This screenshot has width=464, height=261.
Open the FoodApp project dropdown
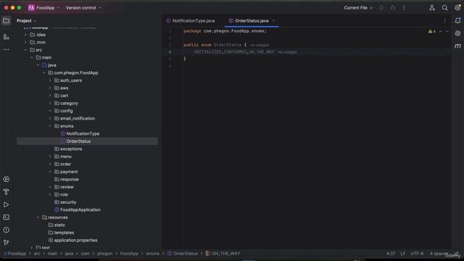pyautogui.click(x=43, y=8)
